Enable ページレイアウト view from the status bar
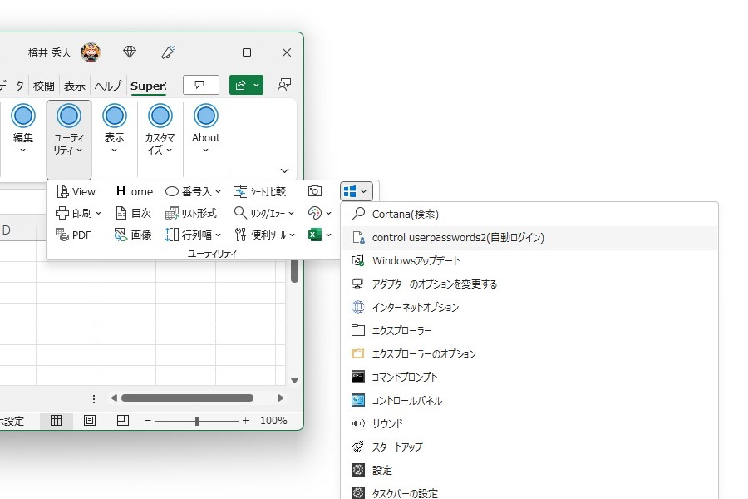Image resolution: width=748 pixels, height=499 pixels. (88, 420)
